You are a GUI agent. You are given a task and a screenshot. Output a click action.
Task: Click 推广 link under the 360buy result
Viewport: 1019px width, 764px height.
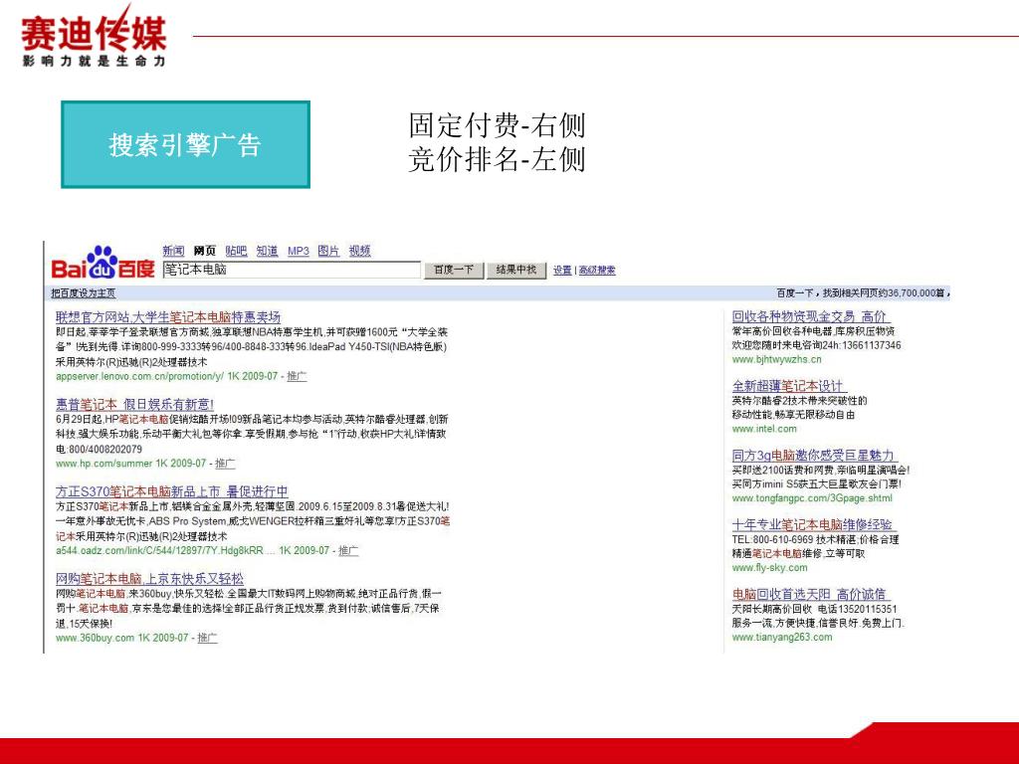pos(207,638)
